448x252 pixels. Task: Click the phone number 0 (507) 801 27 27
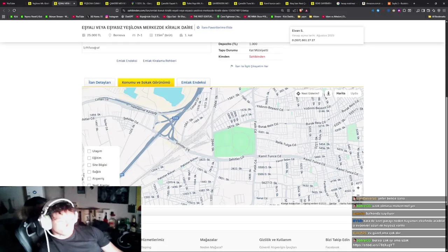pyautogui.click(x=303, y=40)
